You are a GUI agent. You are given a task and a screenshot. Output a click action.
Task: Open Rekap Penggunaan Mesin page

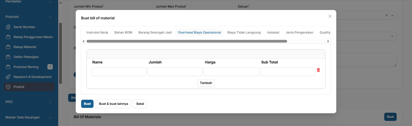(x=33, y=37)
